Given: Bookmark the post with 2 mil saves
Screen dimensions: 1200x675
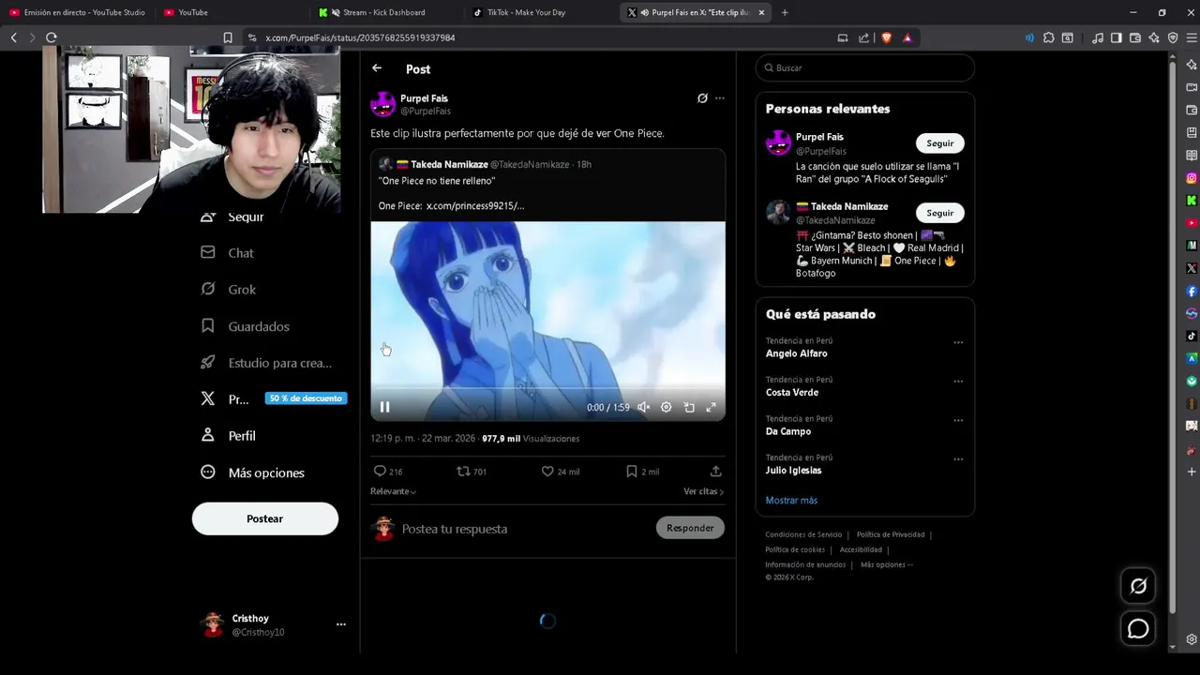Looking at the screenshot, I should (x=642, y=472).
